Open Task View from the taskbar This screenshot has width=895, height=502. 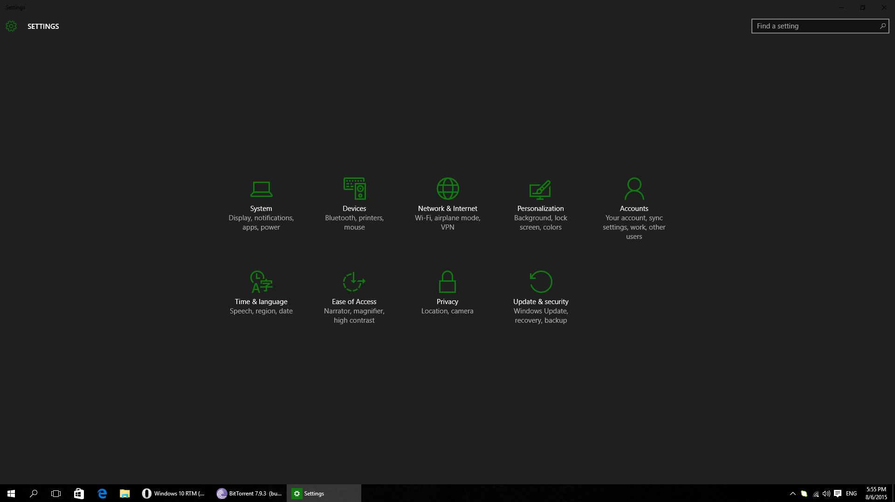(56, 494)
